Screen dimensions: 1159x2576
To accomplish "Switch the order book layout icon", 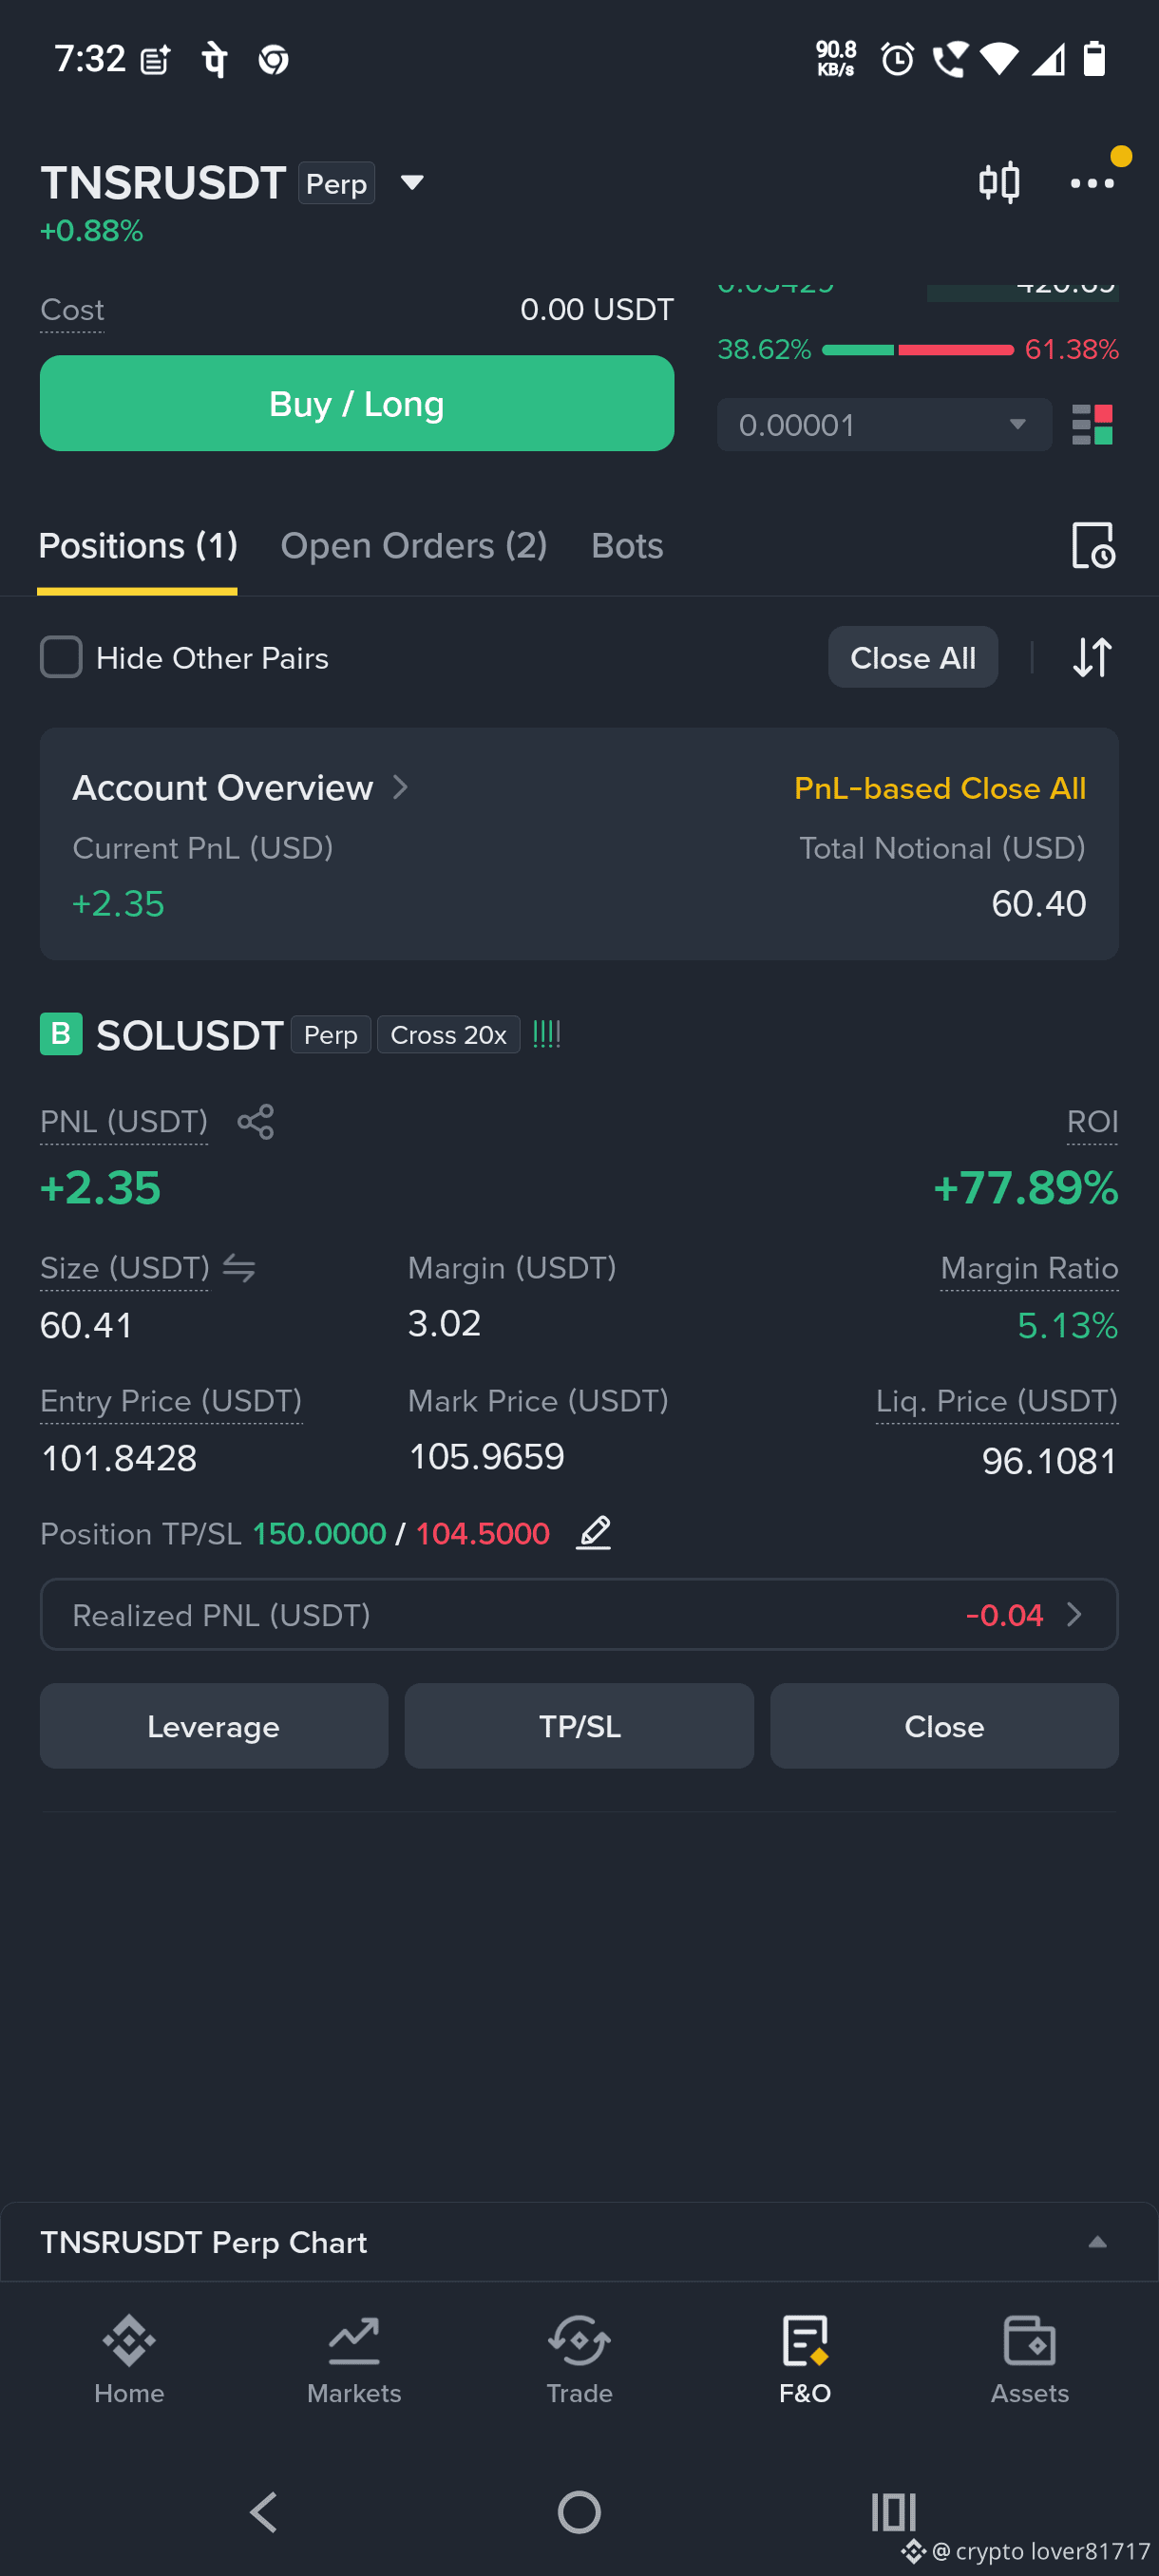I will [x=1092, y=425].
